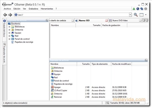Sort lower file list by Tamaño header
The height and width of the screenshot is (108, 152).
[84, 64]
